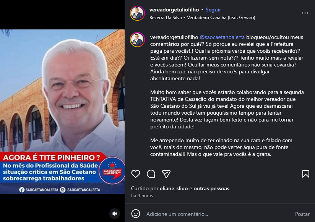The width and height of the screenshot is (315, 222).
Task: Share the post via paper plane icon
Action: click(x=166, y=174)
